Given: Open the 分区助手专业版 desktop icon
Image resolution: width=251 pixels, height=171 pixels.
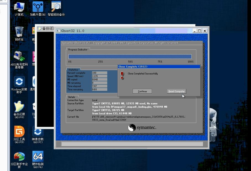Looking at the screenshot, I should pyautogui.click(x=19, y=157).
